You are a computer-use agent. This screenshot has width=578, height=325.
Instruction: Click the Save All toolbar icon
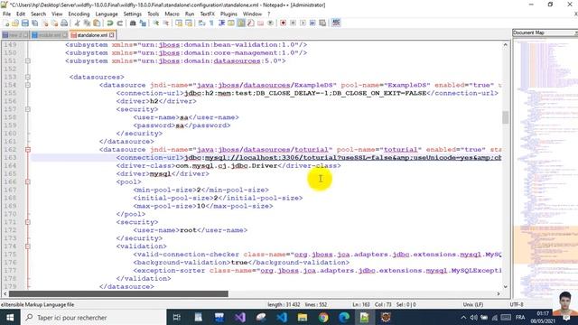pyautogui.click(x=34, y=23)
